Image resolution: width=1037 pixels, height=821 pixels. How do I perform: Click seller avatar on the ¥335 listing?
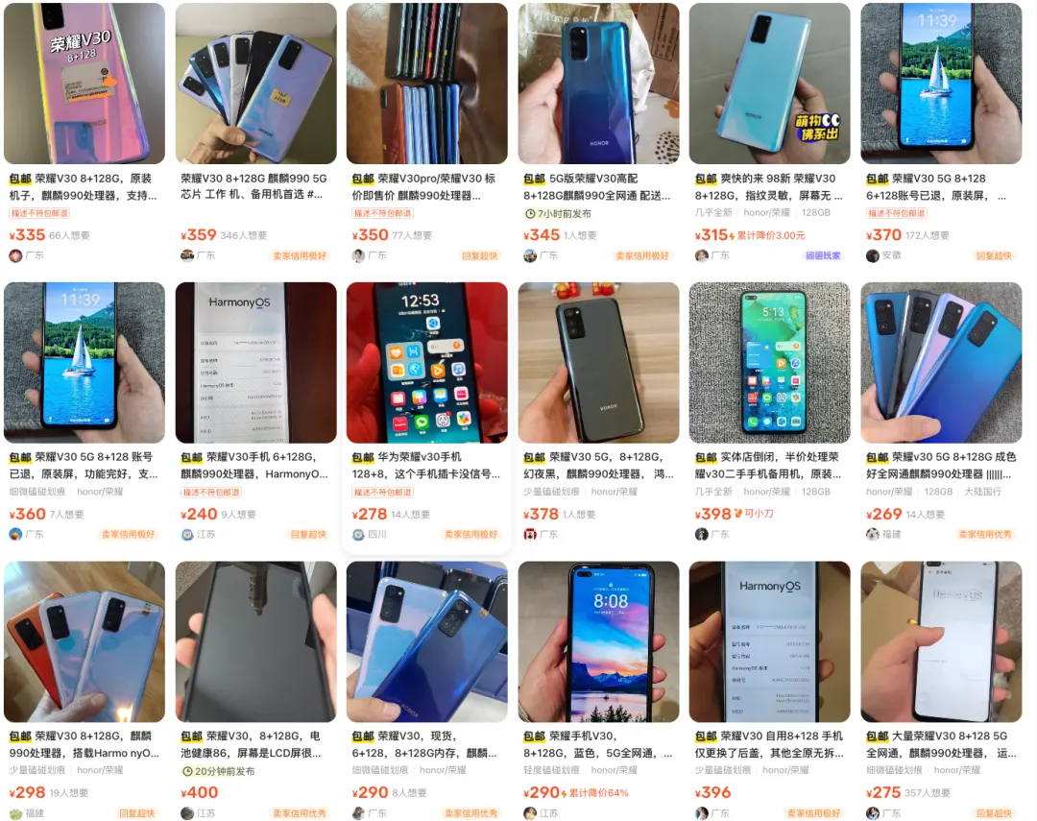[x=15, y=256]
